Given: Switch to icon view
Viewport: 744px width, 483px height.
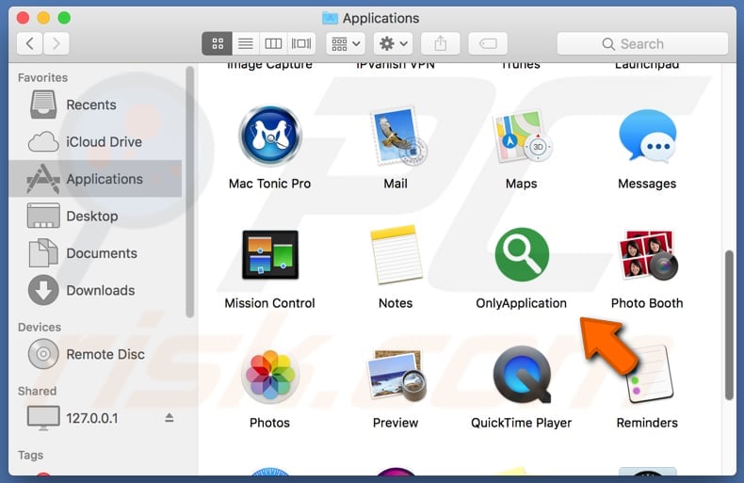Looking at the screenshot, I should (x=218, y=43).
